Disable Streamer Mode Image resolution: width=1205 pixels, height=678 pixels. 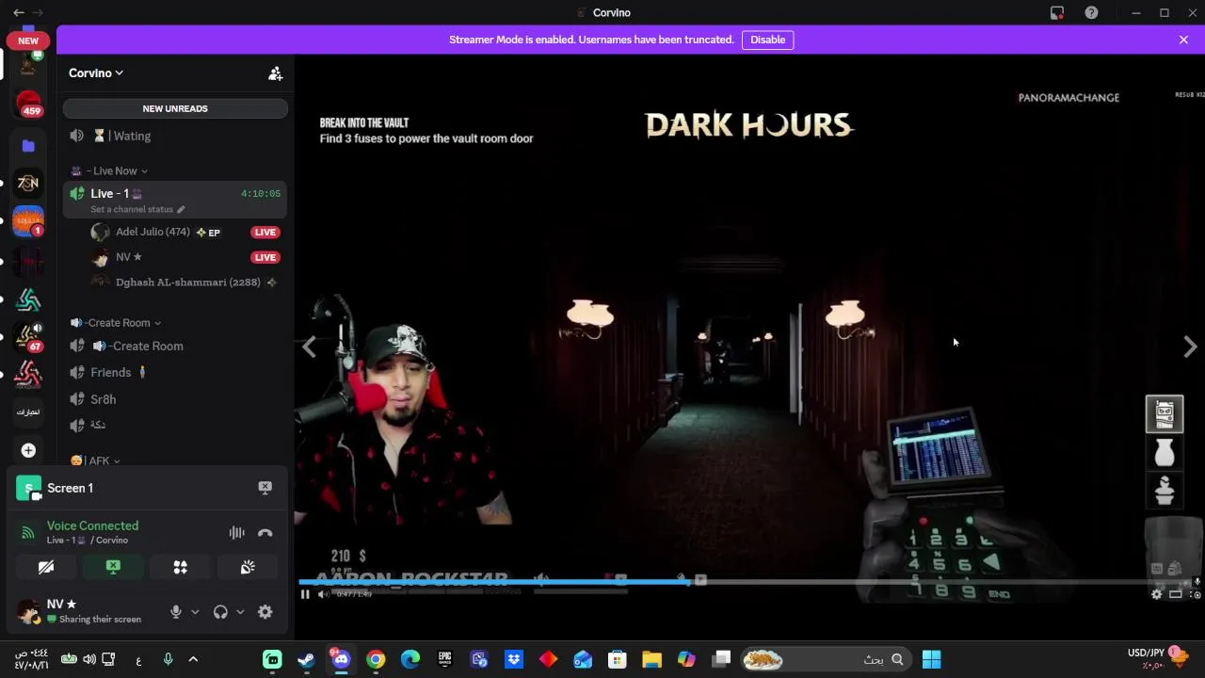click(x=767, y=40)
